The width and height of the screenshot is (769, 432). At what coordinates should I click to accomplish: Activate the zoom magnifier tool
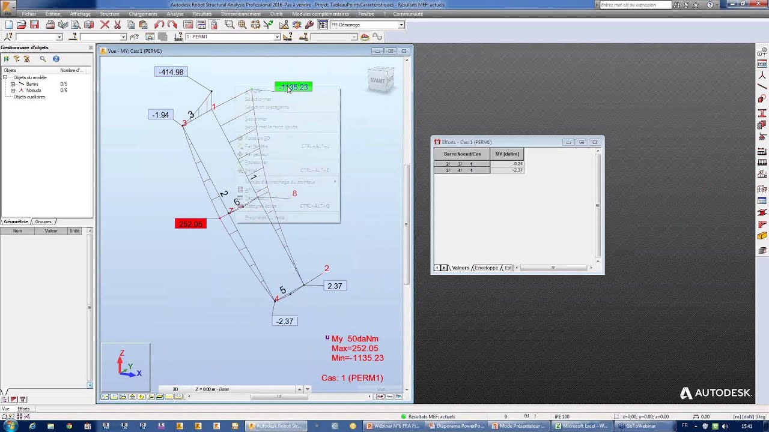pos(229,25)
